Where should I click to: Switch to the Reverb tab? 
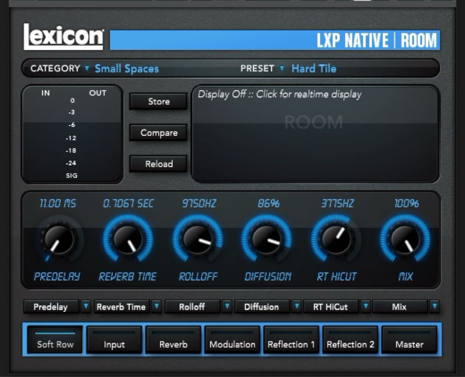(x=173, y=339)
